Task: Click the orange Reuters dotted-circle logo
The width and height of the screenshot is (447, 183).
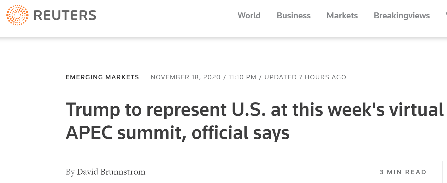Action: pyautogui.click(x=17, y=15)
